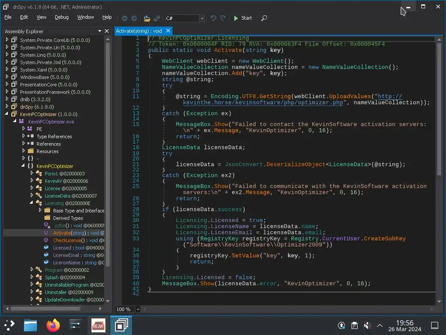Select the License @02000005 class
Viewport: 446px width, 335px height.
pyautogui.click(x=66, y=188)
